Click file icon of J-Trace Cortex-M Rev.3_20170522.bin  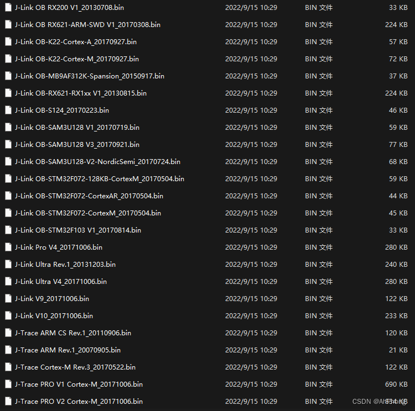pyautogui.click(x=8, y=367)
